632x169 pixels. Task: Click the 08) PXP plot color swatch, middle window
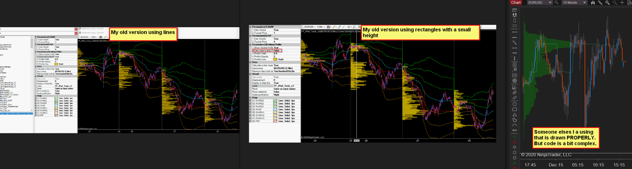click(x=275, y=121)
